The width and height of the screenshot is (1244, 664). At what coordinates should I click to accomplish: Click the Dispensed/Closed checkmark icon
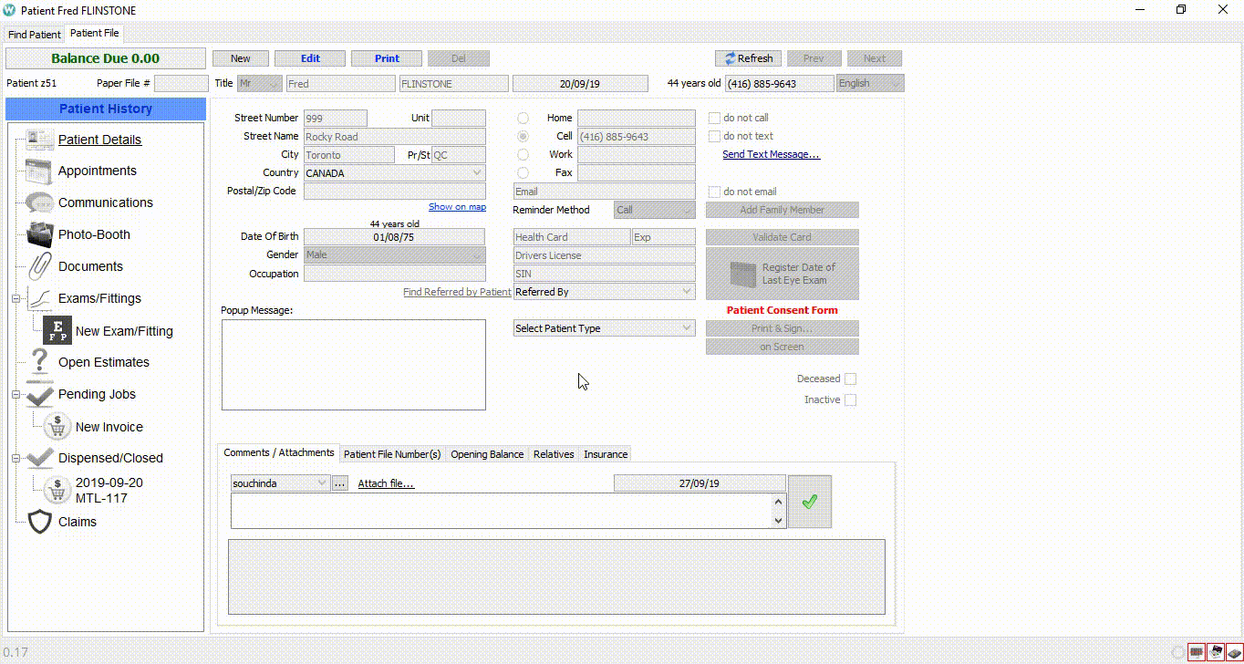tap(39, 458)
